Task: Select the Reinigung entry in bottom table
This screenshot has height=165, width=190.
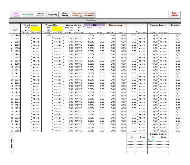Action: 152,140
